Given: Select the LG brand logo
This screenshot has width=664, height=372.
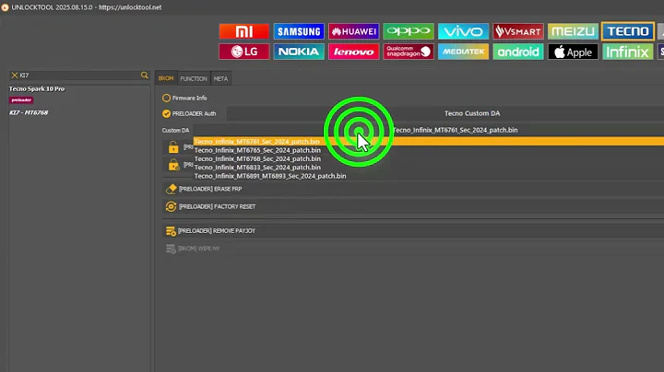Looking at the screenshot, I should tap(243, 52).
